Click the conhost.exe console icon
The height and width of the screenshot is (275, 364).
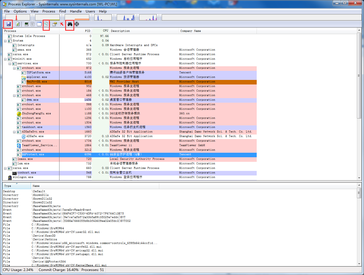click(15, 173)
